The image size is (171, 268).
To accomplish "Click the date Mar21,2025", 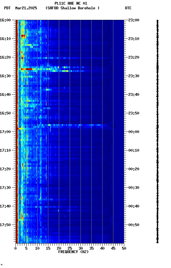I will pyautogui.click(x=26, y=8).
